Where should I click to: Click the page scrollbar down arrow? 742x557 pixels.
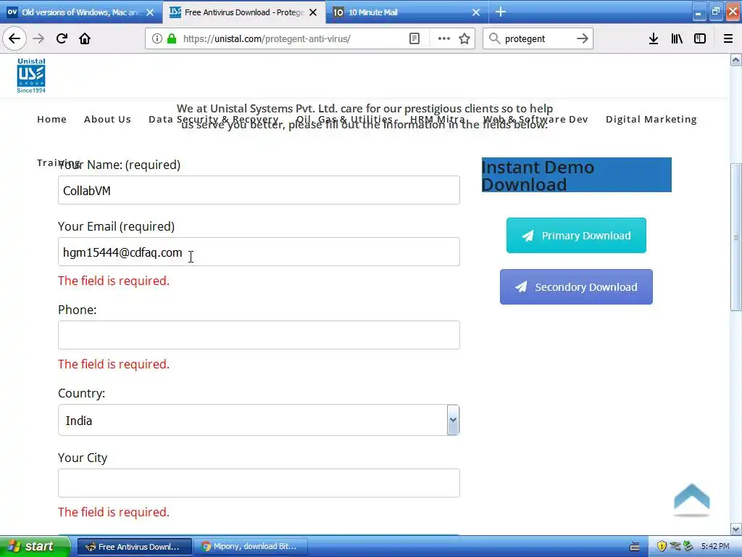(x=735, y=529)
